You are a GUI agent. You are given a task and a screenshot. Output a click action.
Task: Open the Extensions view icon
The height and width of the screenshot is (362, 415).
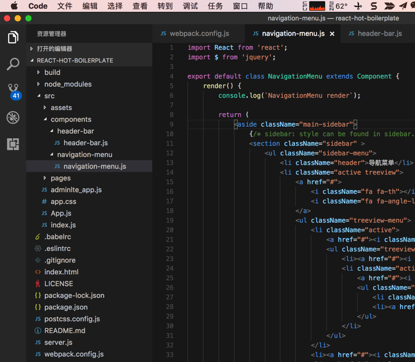[x=13, y=144]
